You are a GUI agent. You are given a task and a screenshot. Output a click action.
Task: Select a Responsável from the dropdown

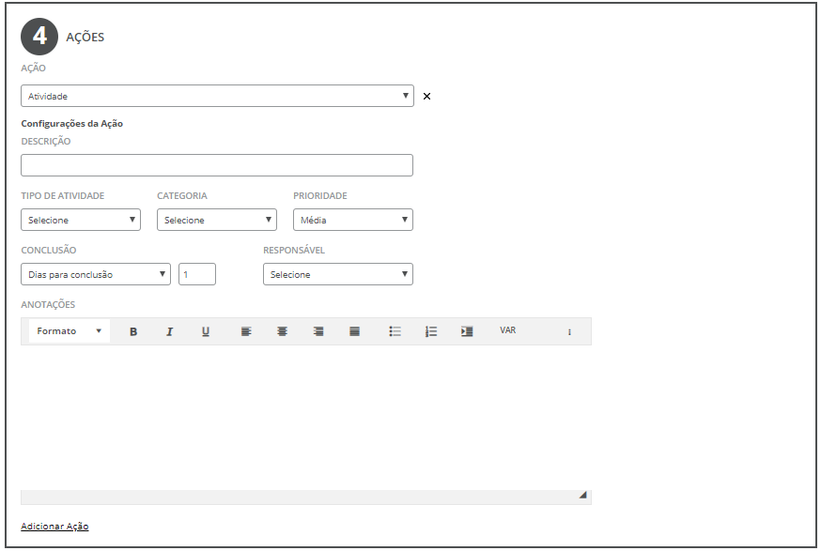point(338,274)
